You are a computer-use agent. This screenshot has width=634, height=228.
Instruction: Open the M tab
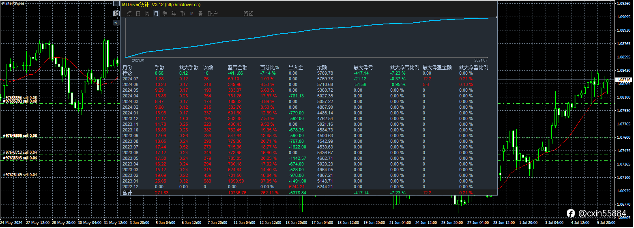pyautogui.click(x=192, y=13)
